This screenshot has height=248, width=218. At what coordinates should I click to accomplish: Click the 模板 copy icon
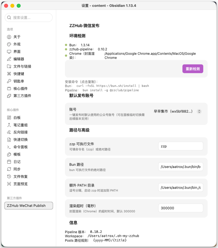point(9,154)
